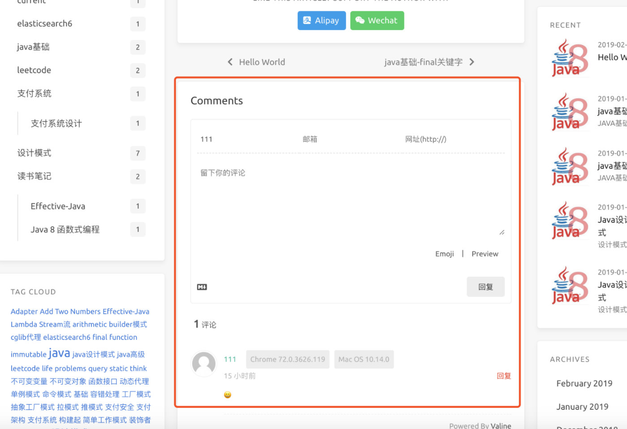
Task: Click the java设计模式 tag
Action: point(94,354)
